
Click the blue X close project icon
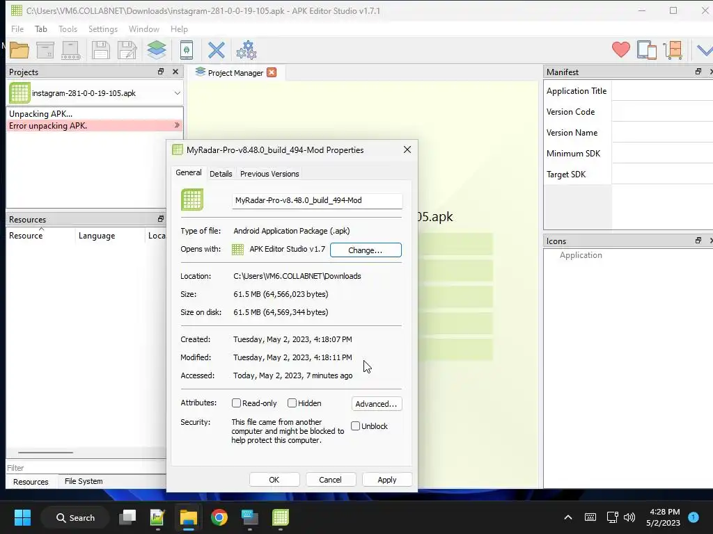coord(217,50)
